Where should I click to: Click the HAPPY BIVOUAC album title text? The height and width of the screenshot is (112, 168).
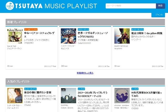pyautogui.click(x=121, y=46)
